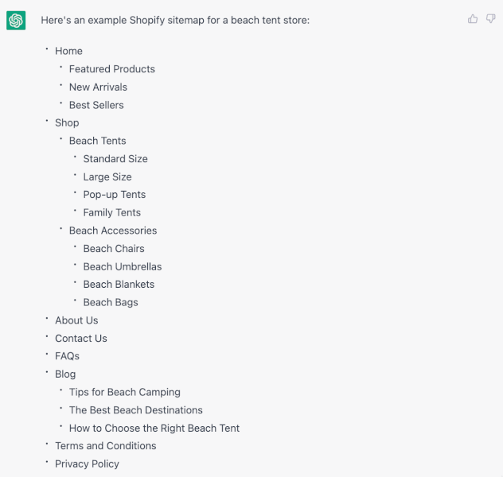The height and width of the screenshot is (477, 503).
Task: Click the Beach Bags entry
Action: coord(111,302)
